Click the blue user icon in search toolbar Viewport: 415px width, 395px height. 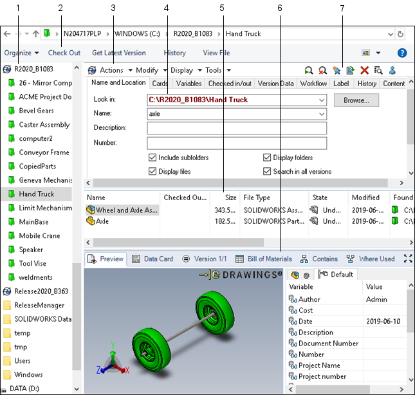tap(392, 70)
